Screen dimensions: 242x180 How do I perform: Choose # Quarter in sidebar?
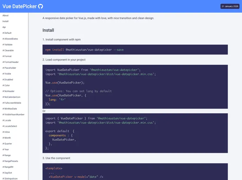(x=7, y=143)
